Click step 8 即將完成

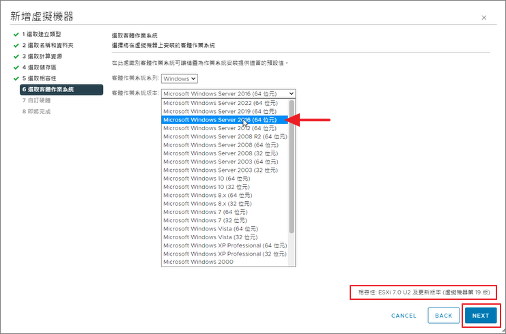tap(36, 111)
